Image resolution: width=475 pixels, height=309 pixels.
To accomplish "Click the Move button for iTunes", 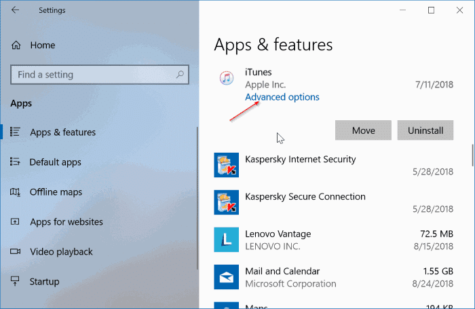I will pyautogui.click(x=363, y=130).
